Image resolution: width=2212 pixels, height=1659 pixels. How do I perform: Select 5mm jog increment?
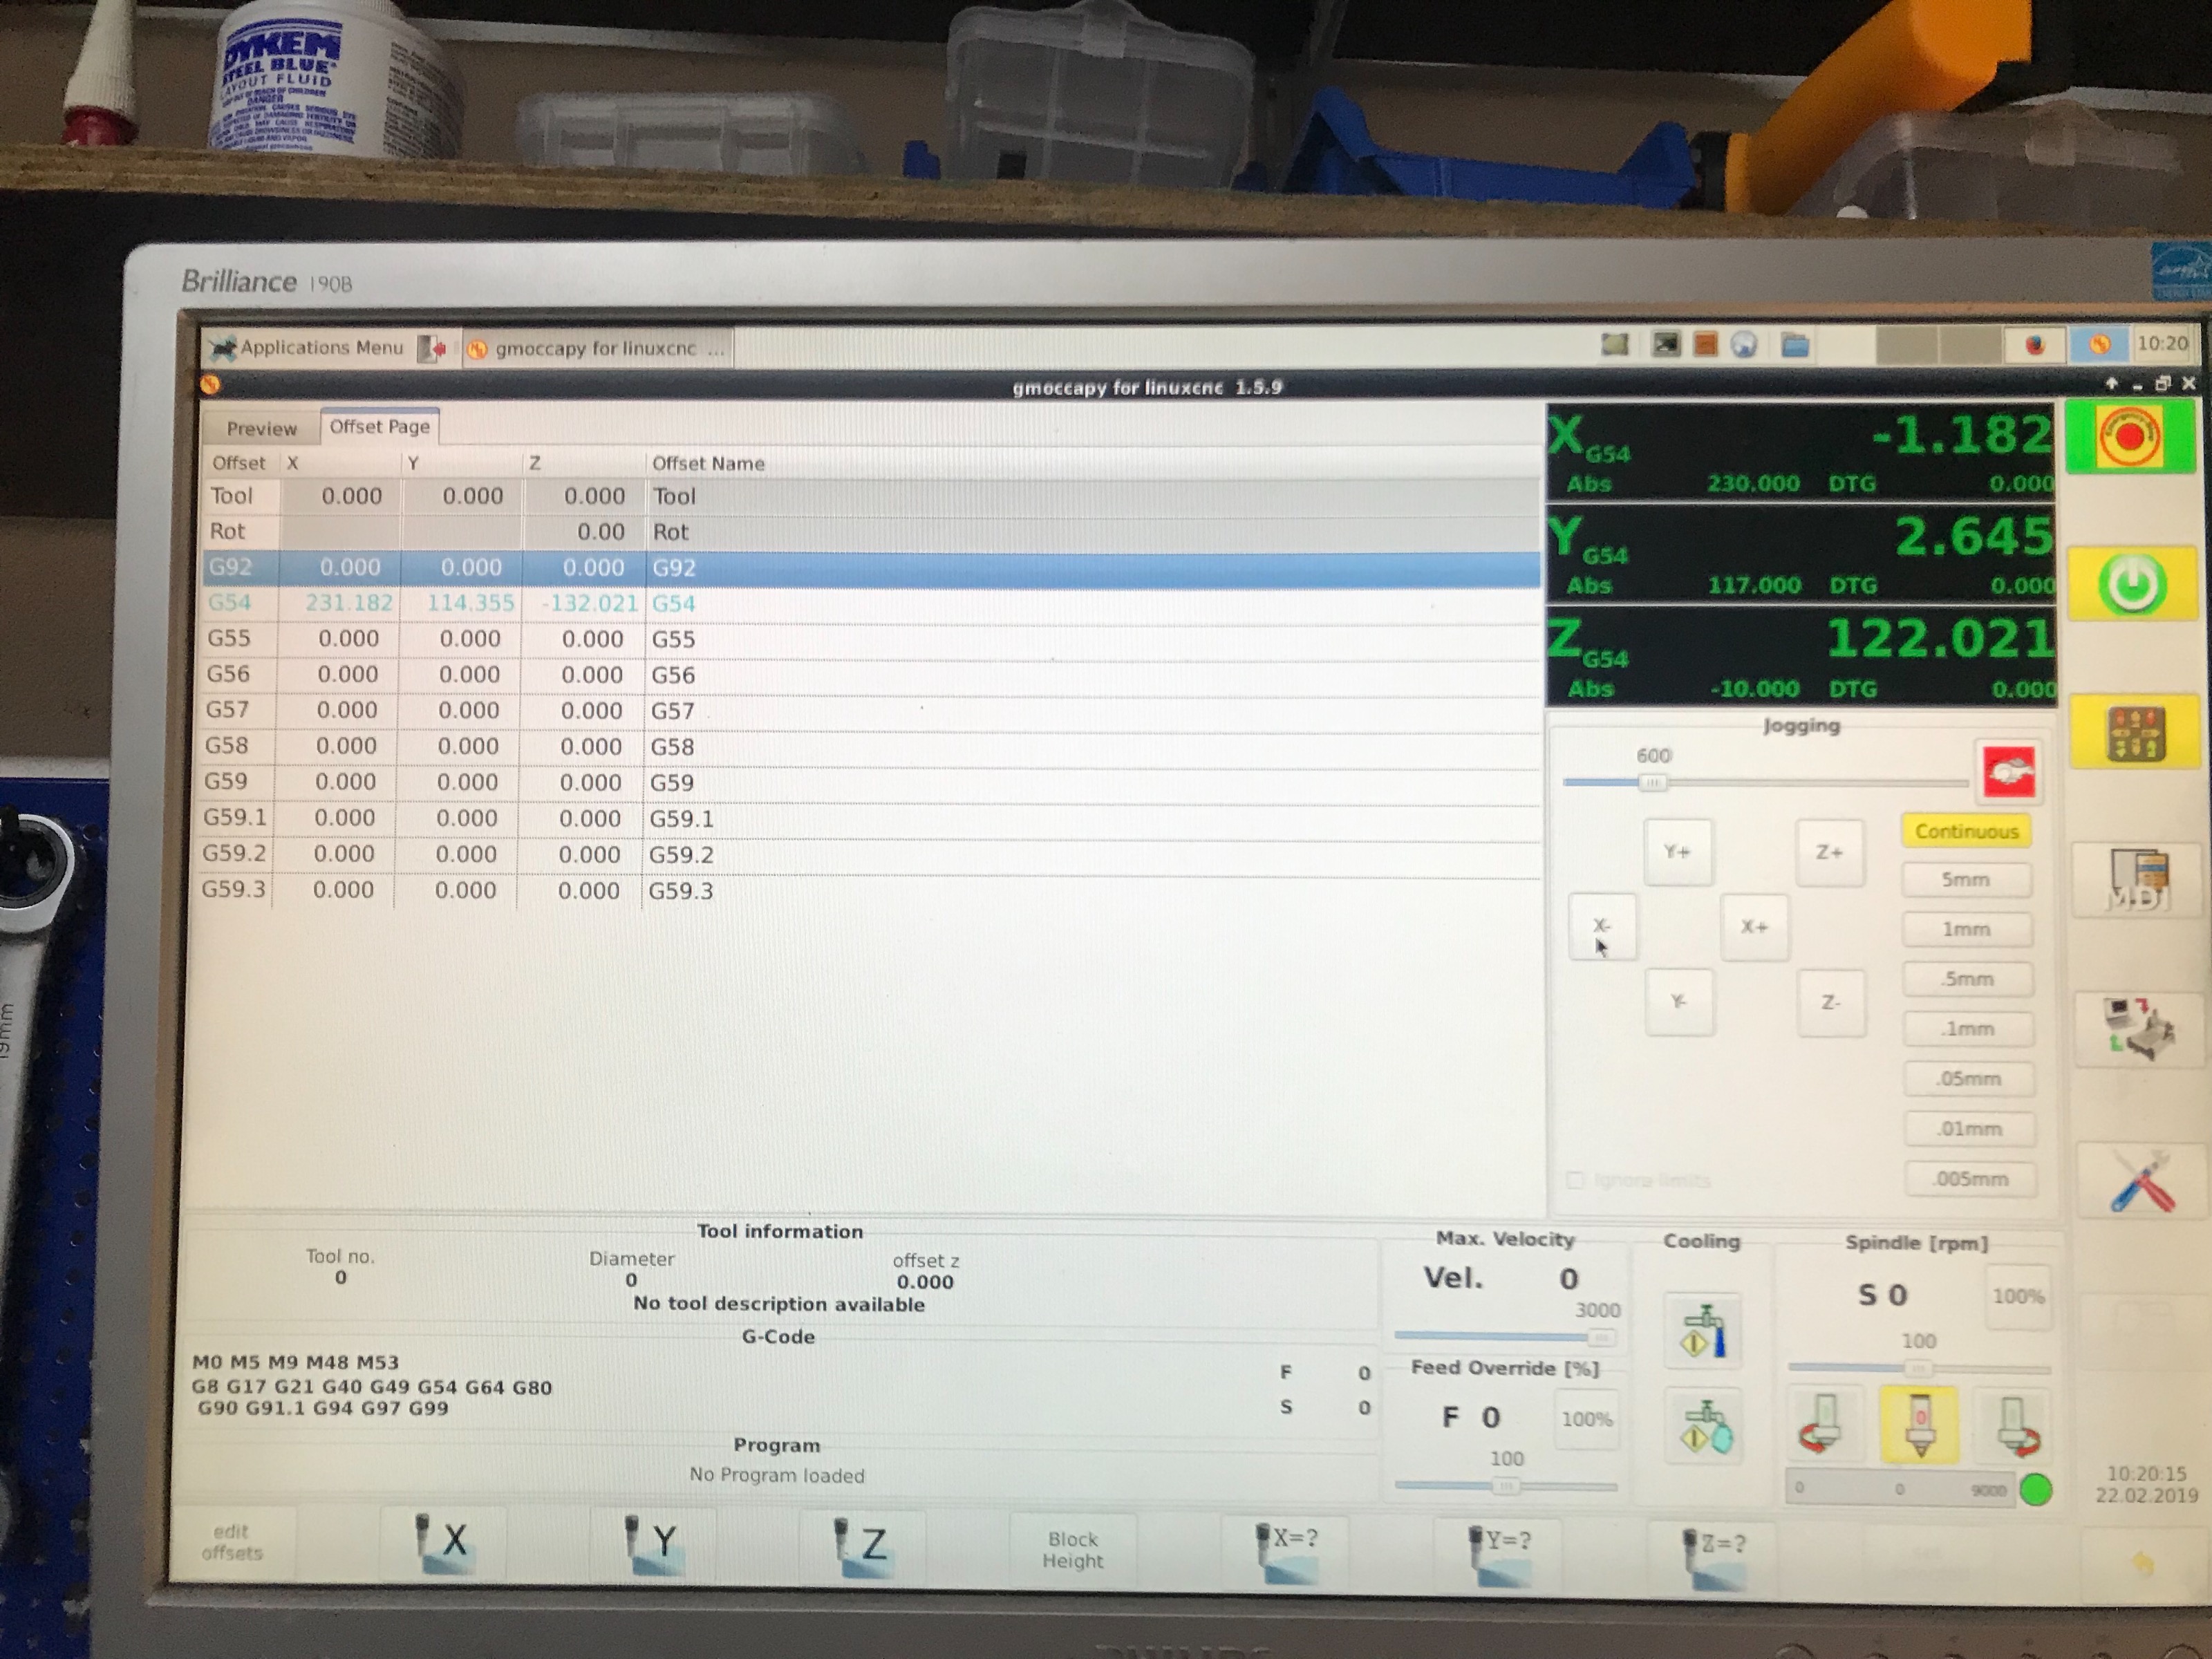(x=1966, y=880)
